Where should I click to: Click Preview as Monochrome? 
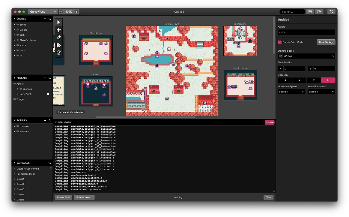(70, 112)
